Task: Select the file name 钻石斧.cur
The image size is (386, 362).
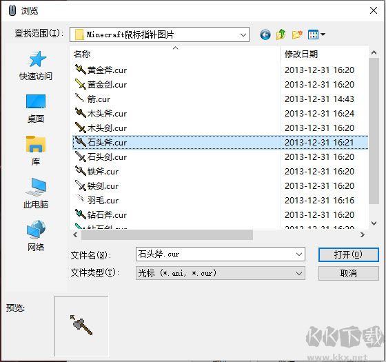Action: (107, 215)
